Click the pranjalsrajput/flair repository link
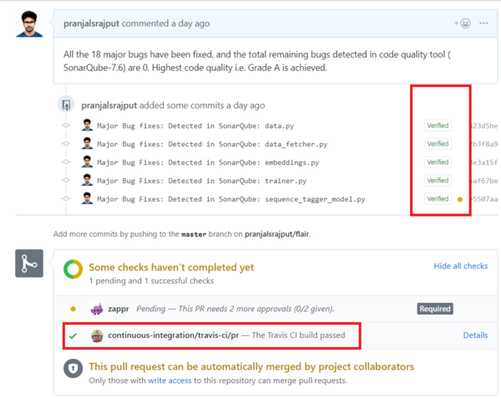Image resolution: width=501 pixels, height=399 pixels. click(x=276, y=234)
